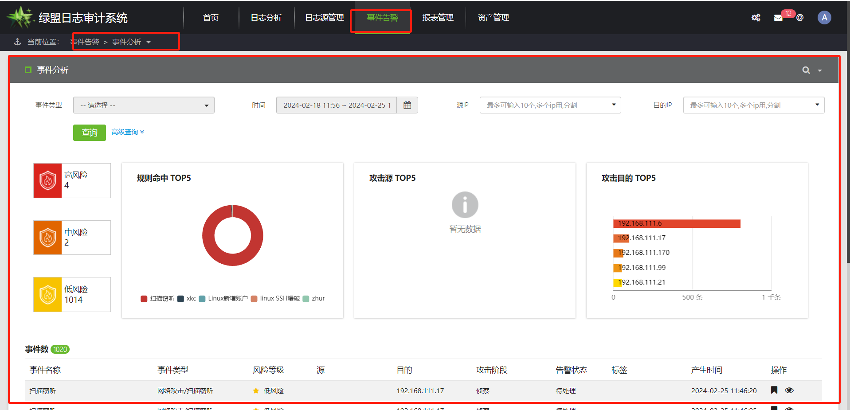
Task: Click bookmark icon in first 扫描窃听 row
Action: click(774, 390)
